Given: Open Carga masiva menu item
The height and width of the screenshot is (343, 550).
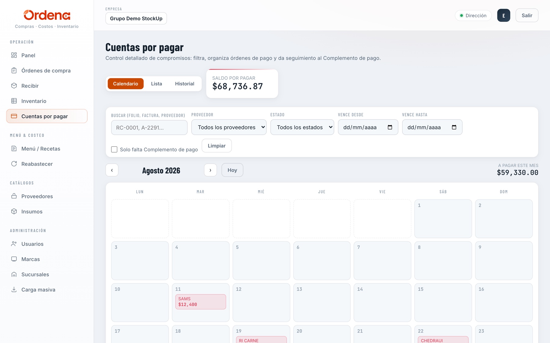Looking at the screenshot, I should pyautogui.click(x=47, y=289).
